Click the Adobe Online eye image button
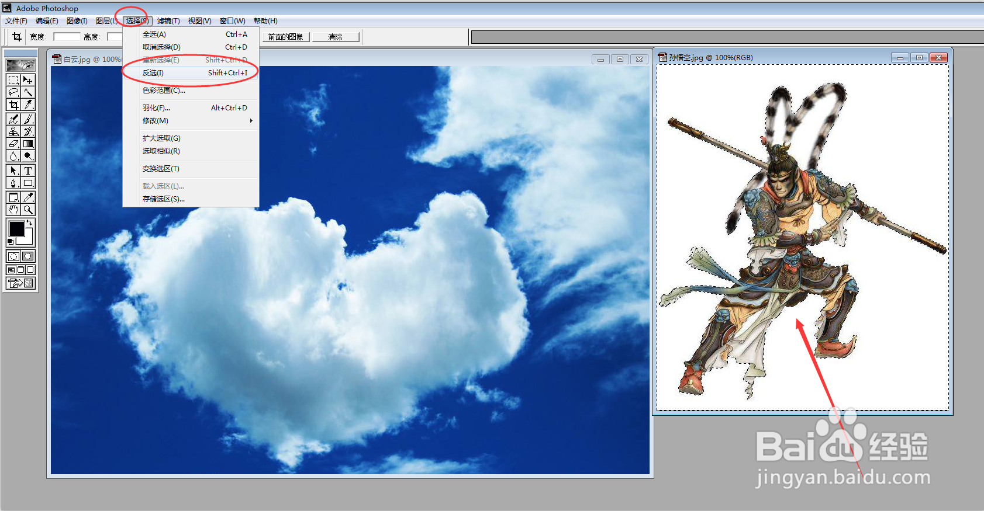This screenshot has height=511, width=984. [x=20, y=65]
